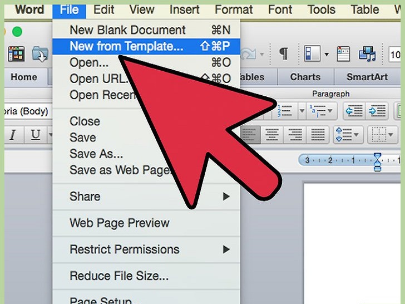Viewport: 405px width, 304px height.
Task: Toggle show paragraph marks icon
Action: 284,53
